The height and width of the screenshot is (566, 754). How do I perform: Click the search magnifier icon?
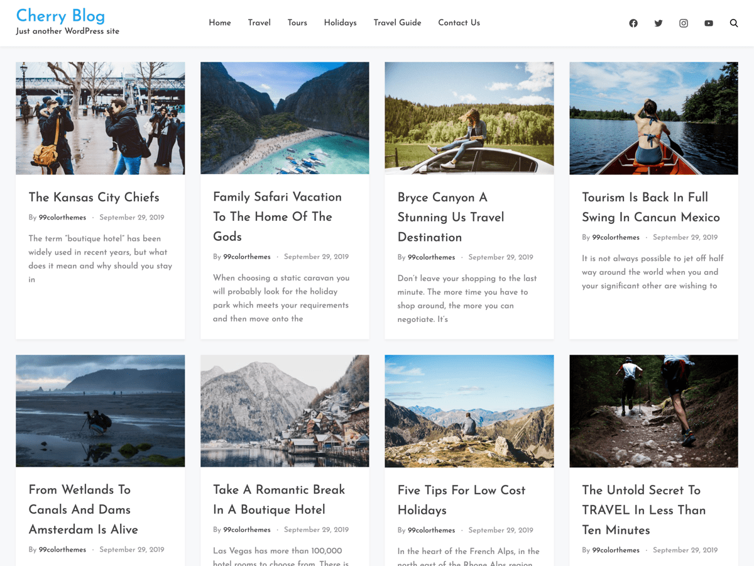[733, 23]
